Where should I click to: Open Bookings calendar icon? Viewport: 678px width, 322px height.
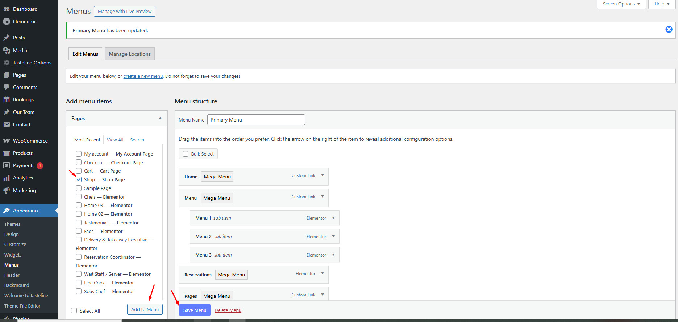[7, 99]
